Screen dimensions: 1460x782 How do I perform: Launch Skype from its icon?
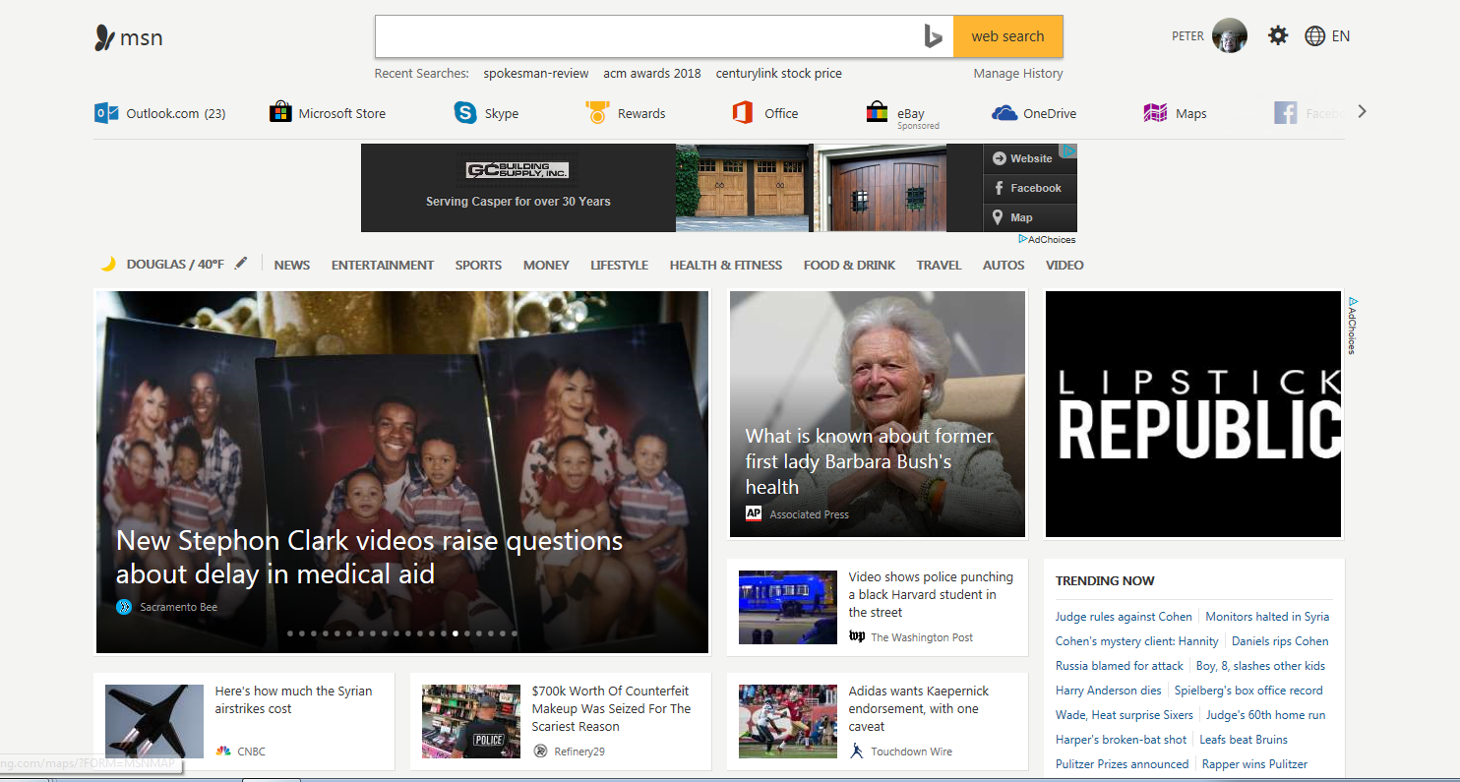[x=465, y=113]
